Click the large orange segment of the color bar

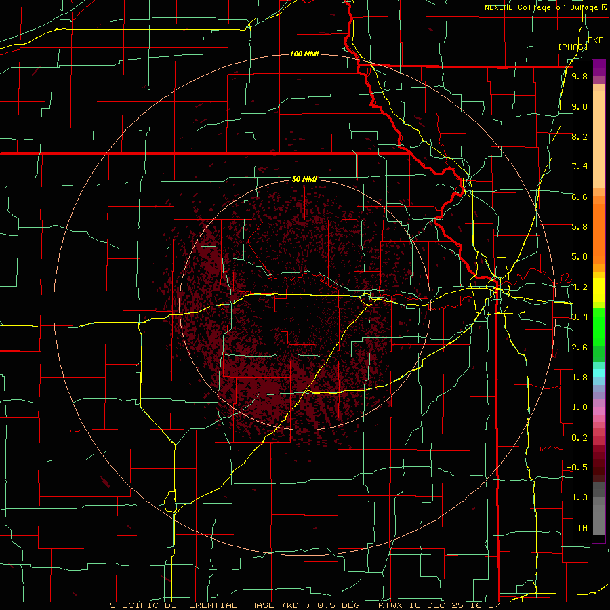(x=598, y=234)
